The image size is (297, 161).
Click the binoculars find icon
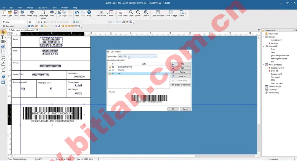(x=124, y=22)
